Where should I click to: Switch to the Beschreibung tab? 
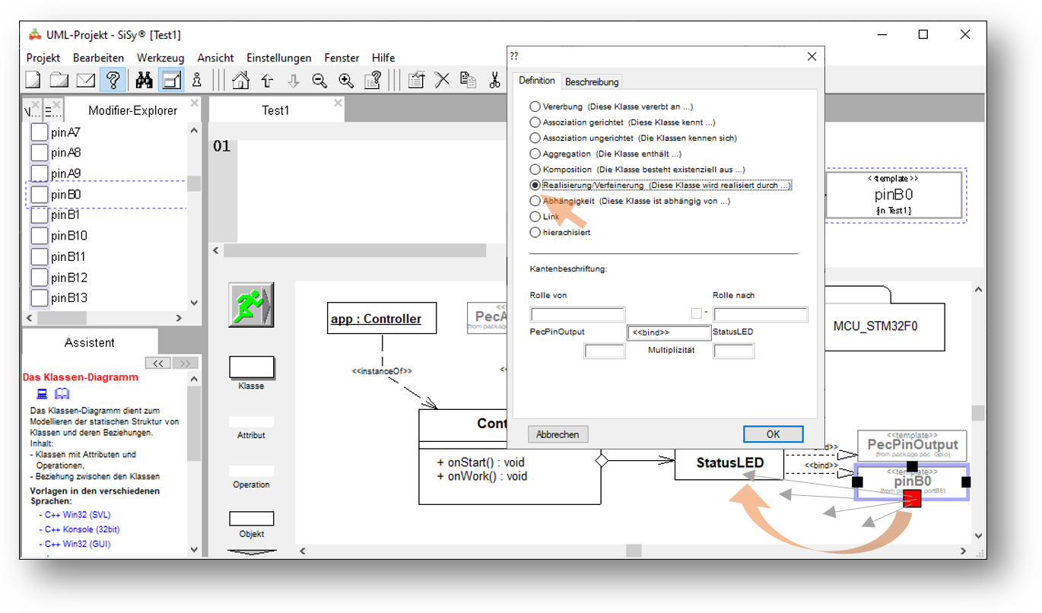click(x=592, y=81)
